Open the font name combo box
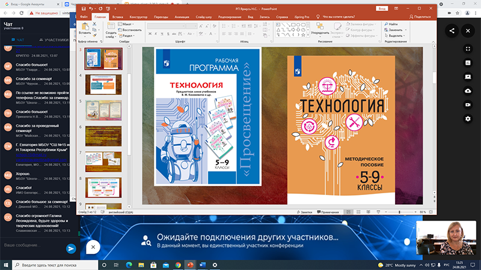The image size is (481, 270). point(166,26)
